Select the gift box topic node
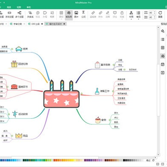Image resolution: width=167 pixels, height=167 pixels. [19, 64]
